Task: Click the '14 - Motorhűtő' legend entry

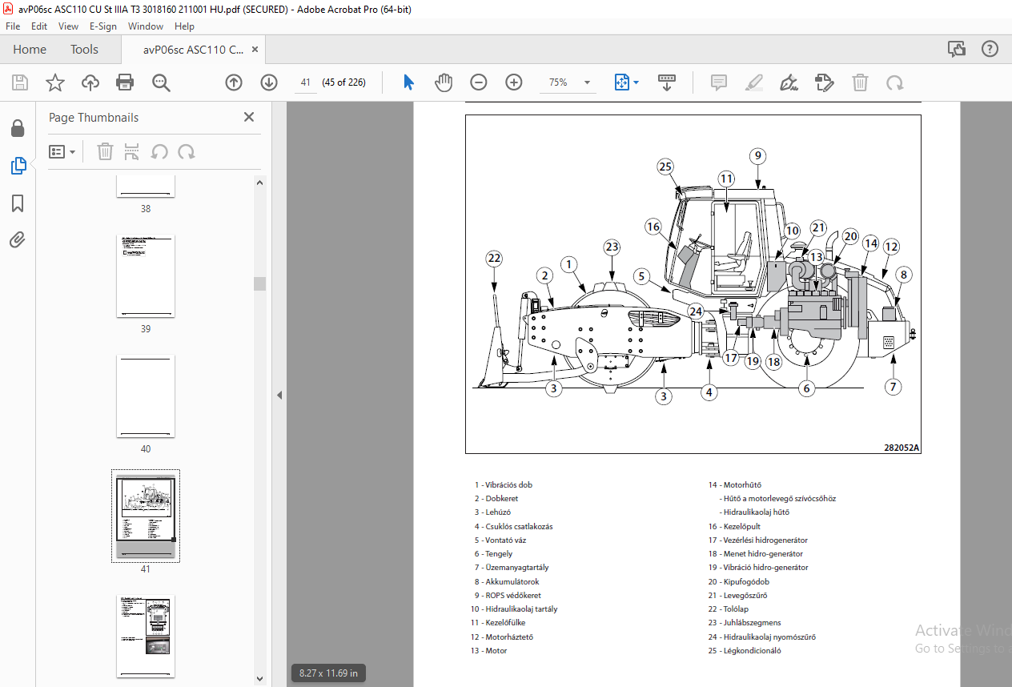Action: click(734, 484)
